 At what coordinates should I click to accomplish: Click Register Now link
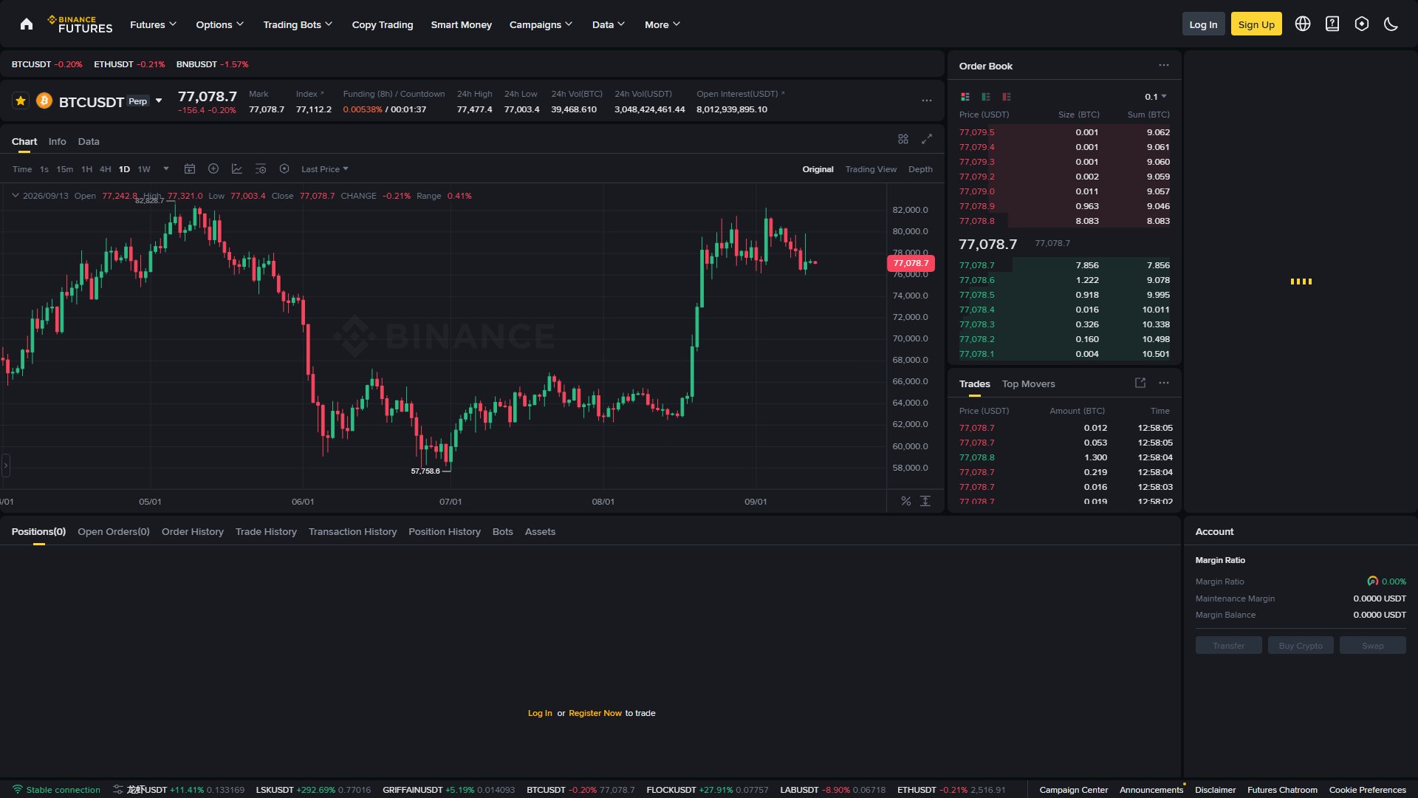pyautogui.click(x=595, y=713)
